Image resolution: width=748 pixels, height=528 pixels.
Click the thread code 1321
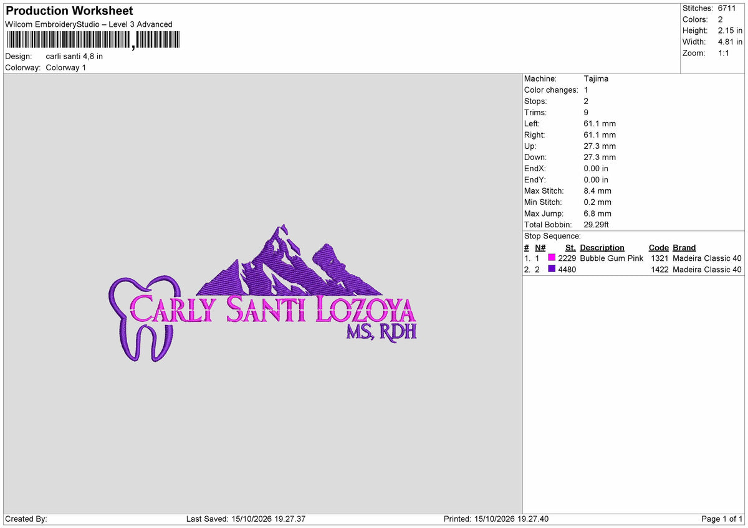click(659, 258)
